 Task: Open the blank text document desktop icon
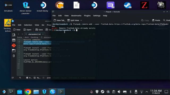tap(76, 5)
